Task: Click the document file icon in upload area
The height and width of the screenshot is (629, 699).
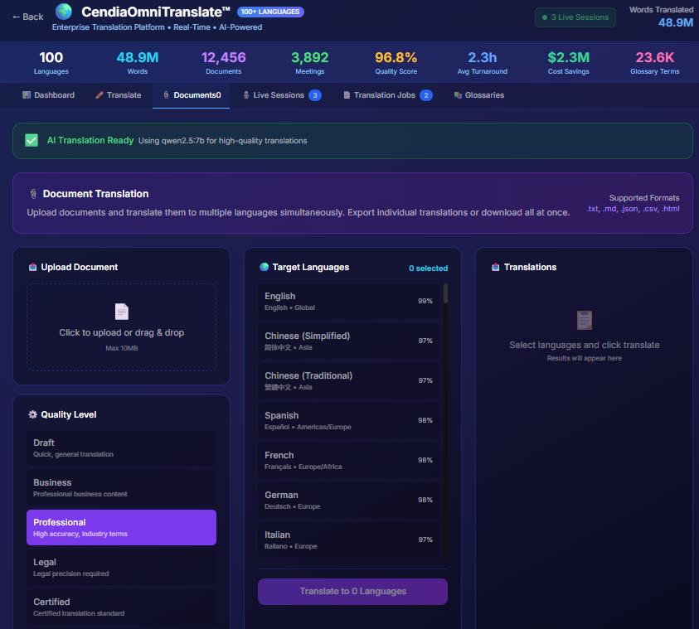Action: pos(122,312)
